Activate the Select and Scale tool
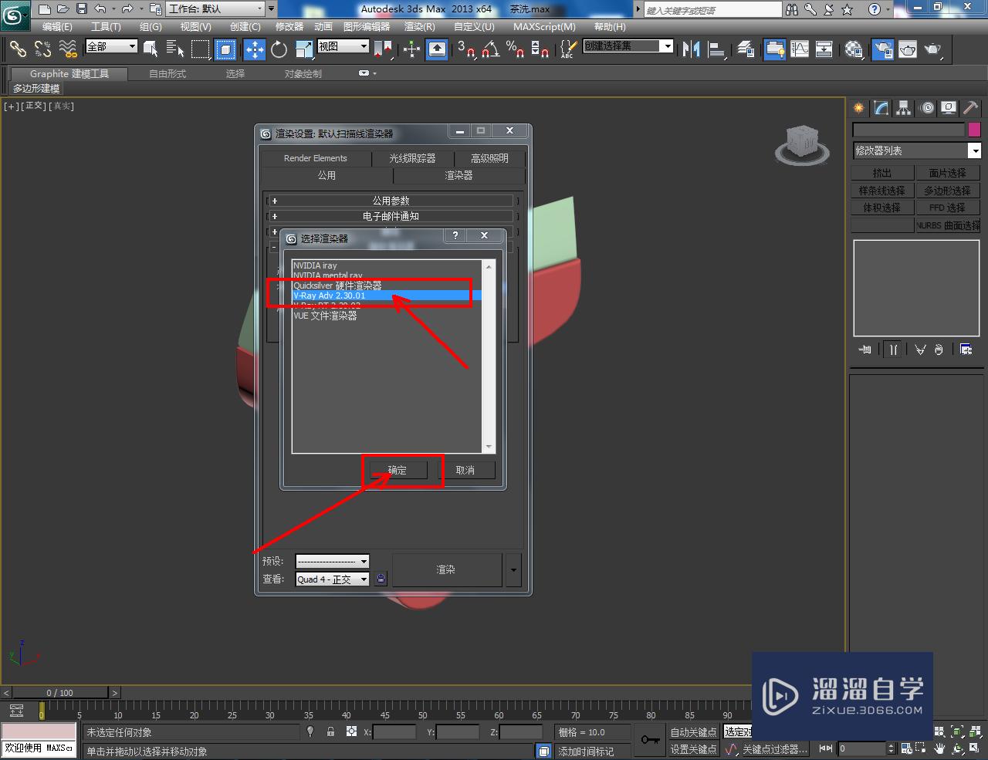Image resolution: width=988 pixels, height=760 pixels. [304, 49]
